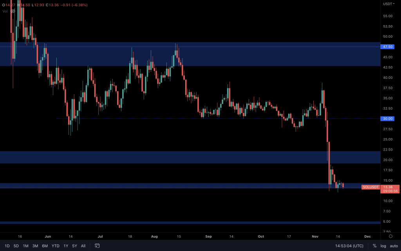The width and height of the screenshot is (401, 251).
Task: Open timezone menu at 14:53:04 (UTC)
Action: tap(349, 246)
